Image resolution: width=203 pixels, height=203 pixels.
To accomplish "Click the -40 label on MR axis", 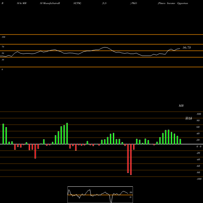I will click(198, 160).
